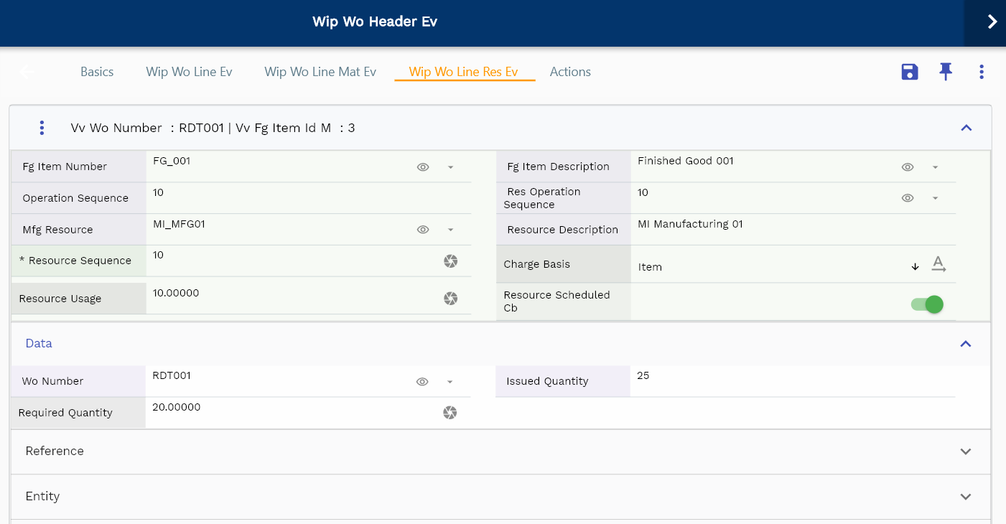
Task: Switch to the Wip Wo Line Mat Ev tab
Action: 320,72
